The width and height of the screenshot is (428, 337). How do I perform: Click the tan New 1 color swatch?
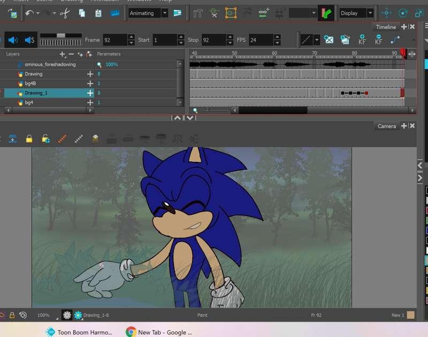click(410, 315)
